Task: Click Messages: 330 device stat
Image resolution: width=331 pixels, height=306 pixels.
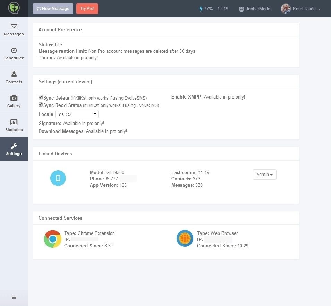Action: (187, 185)
